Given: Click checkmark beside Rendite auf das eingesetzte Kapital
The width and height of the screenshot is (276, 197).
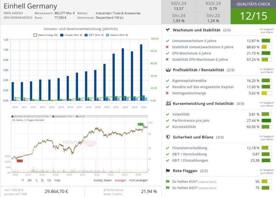Looking at the screenshot, I should 167,87.
